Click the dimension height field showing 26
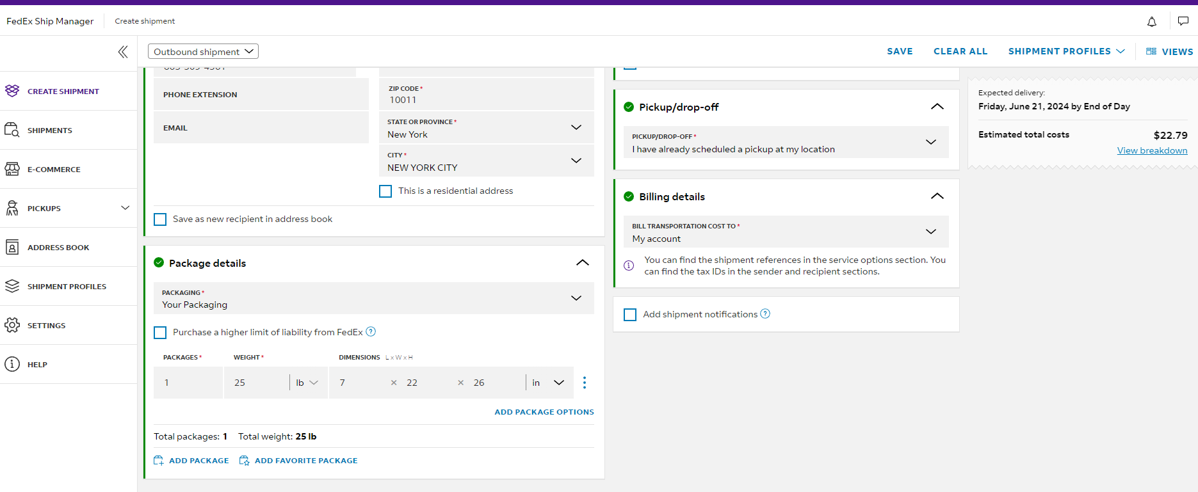 coord(496,383)
